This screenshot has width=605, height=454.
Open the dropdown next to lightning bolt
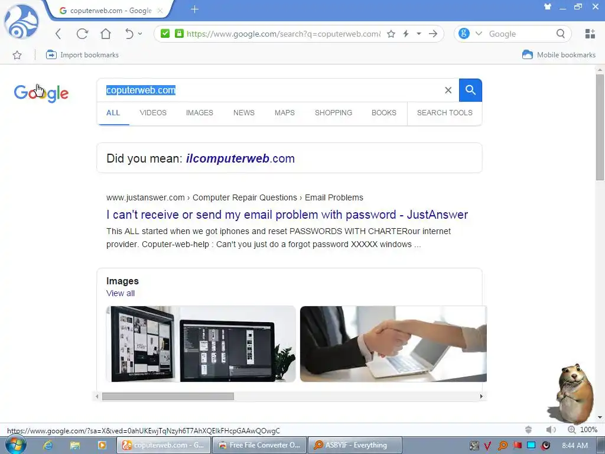point(419,34)
